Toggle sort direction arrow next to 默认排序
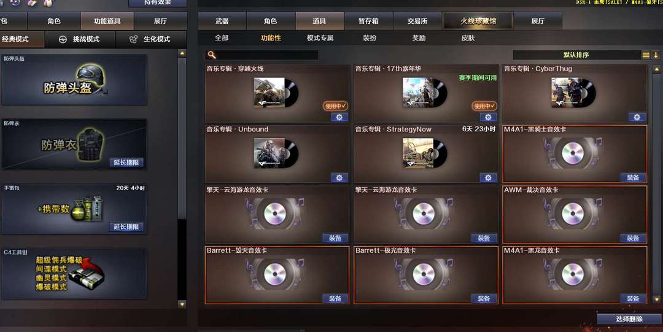663x332 pixels. pos(656,55)
